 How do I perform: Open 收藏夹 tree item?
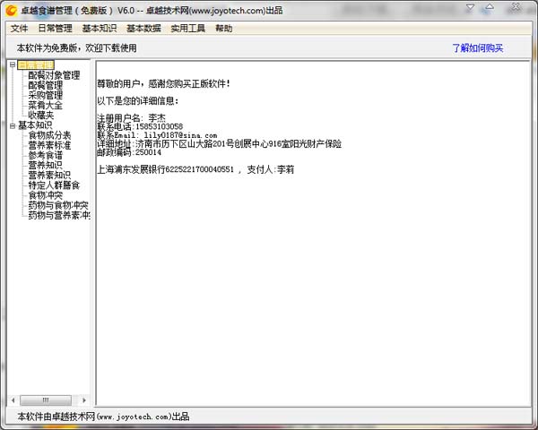(x=41, y=115)
